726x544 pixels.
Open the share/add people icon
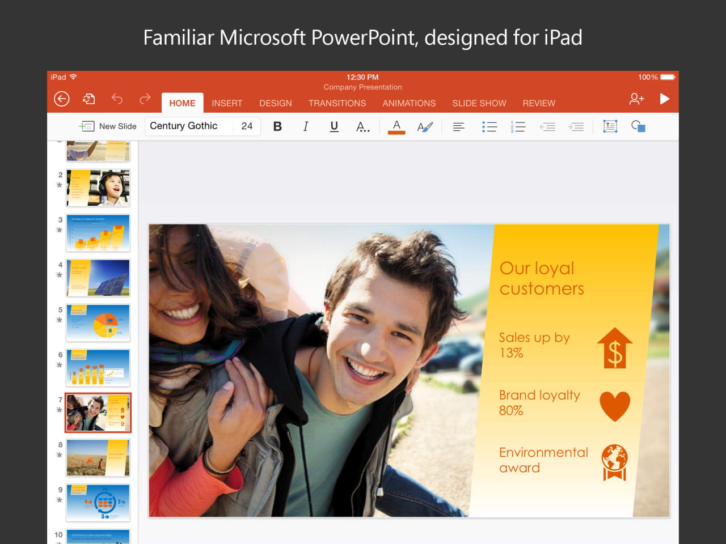pyautogui.click(x=636, y=99)
